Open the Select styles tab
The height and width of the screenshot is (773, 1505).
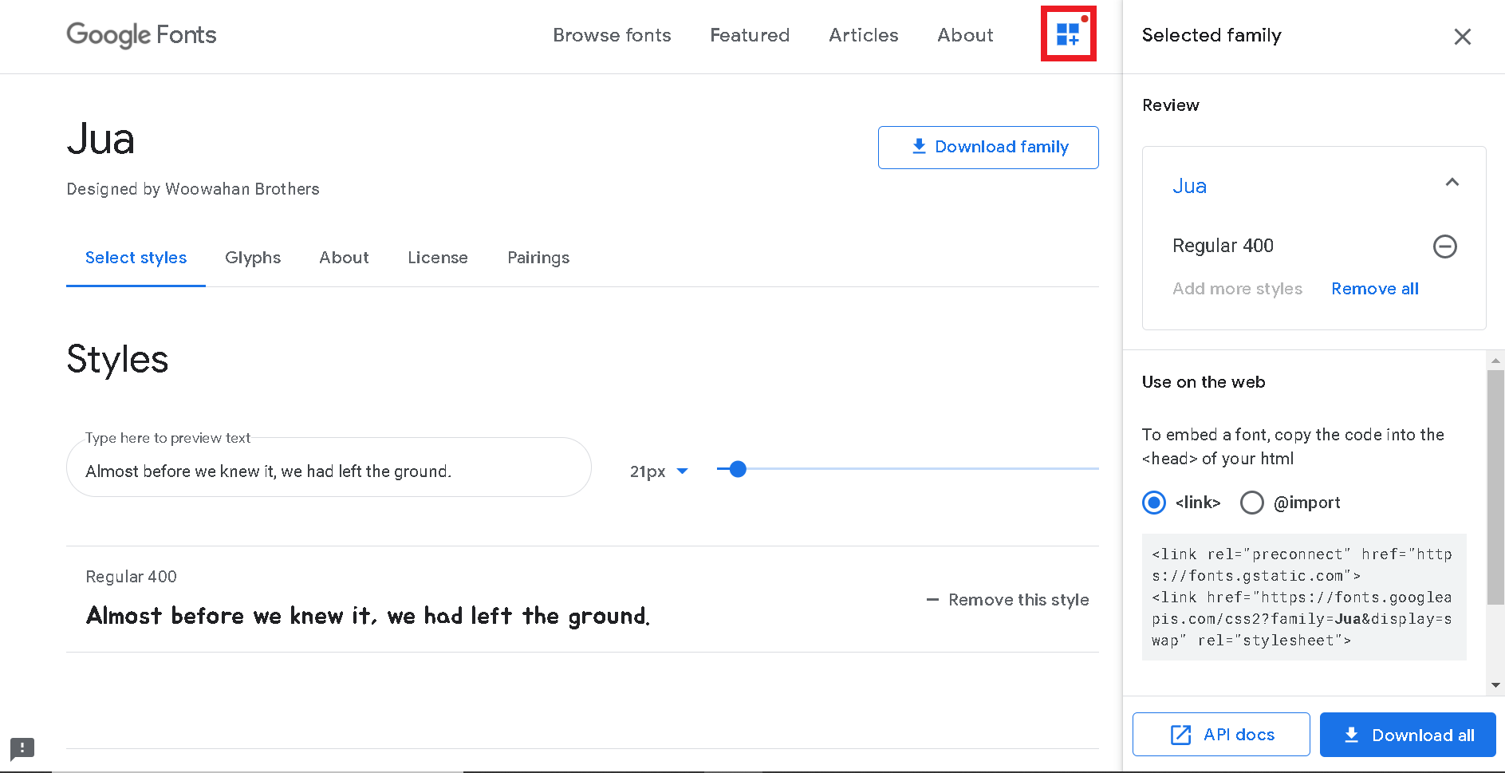coord(136,258)
